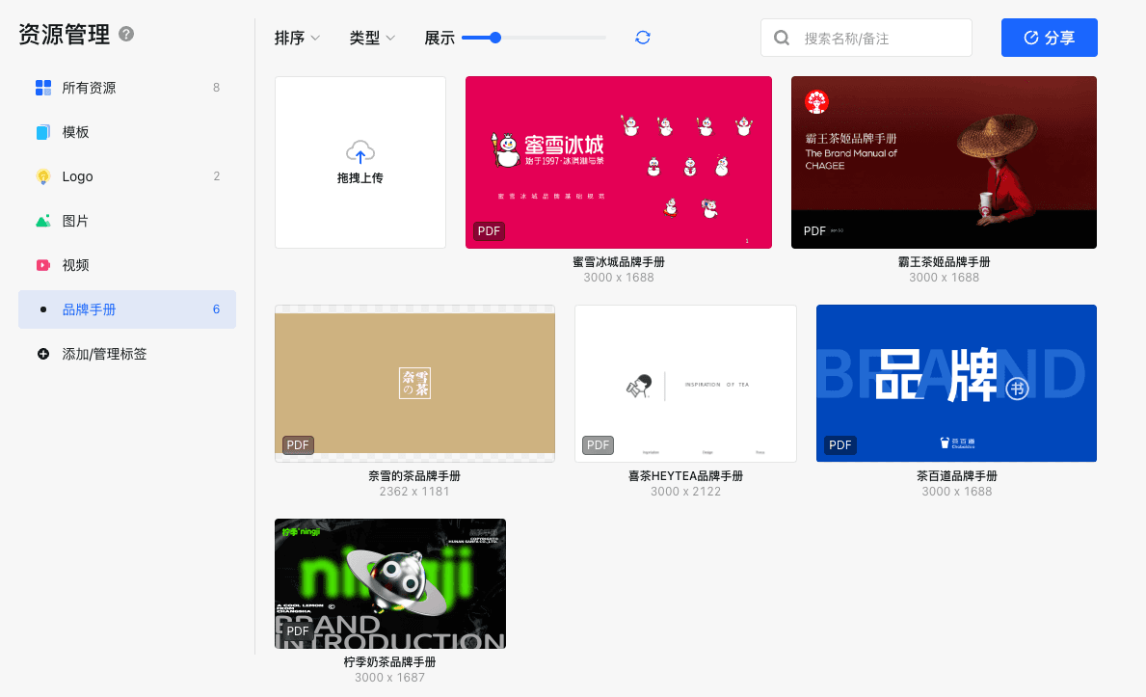Click the refresh icon in the toolbar
The width and height of the screenshot is (1146, 697).
click(x=643, y=38)
